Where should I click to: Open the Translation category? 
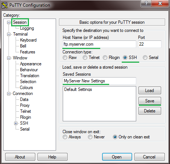(x=30, y=76)
